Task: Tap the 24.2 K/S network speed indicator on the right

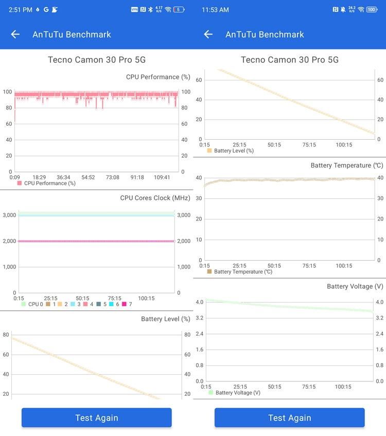Action: 352,10
